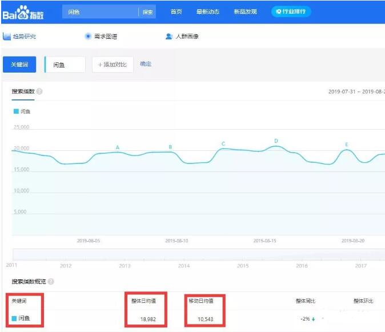Open the 行业排行 pill button
The height and width of the screenshot is (332, 385).
tap(291, 11)
